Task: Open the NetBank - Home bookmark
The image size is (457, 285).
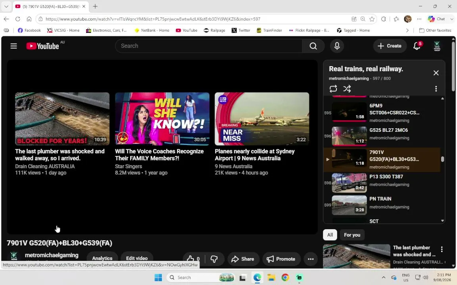Action: 152,30
